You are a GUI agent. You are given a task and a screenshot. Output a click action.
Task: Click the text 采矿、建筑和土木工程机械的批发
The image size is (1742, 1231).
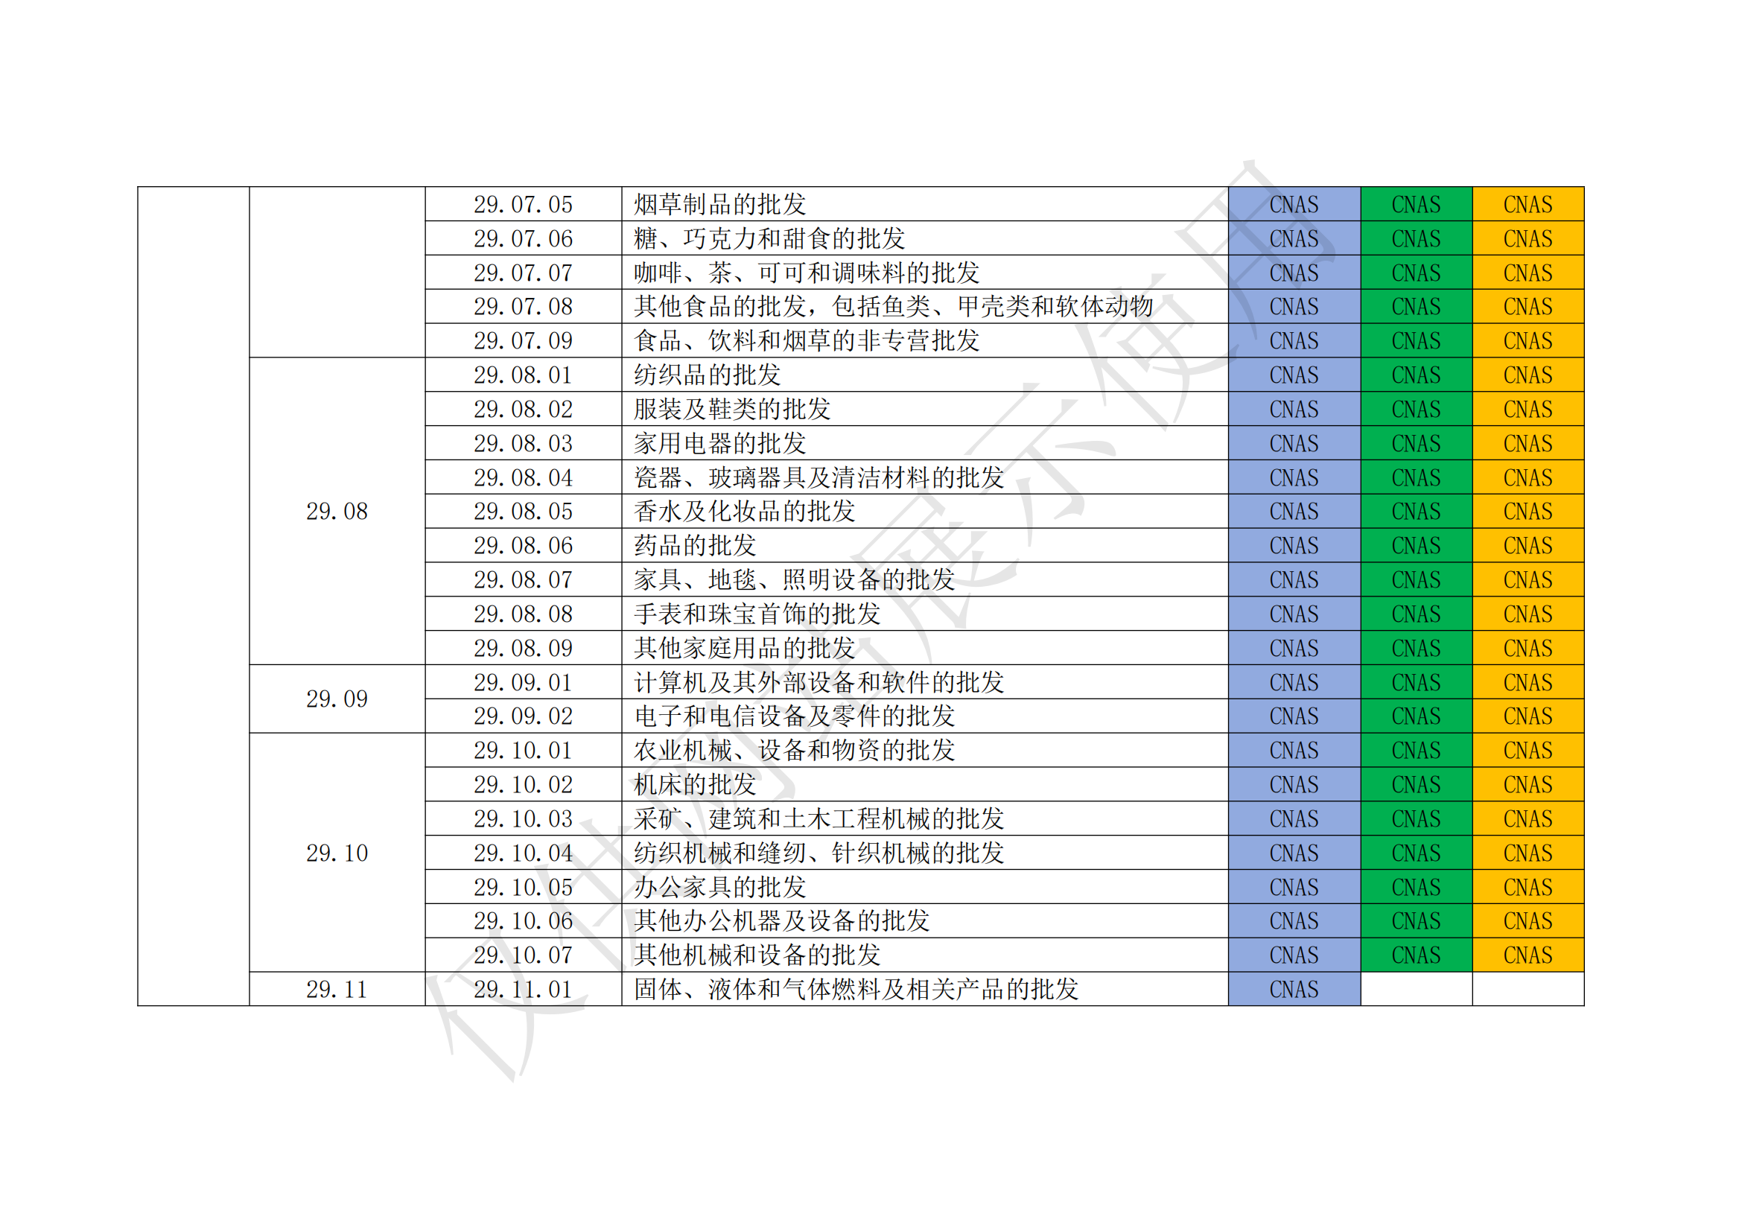(x=818, y=818)
